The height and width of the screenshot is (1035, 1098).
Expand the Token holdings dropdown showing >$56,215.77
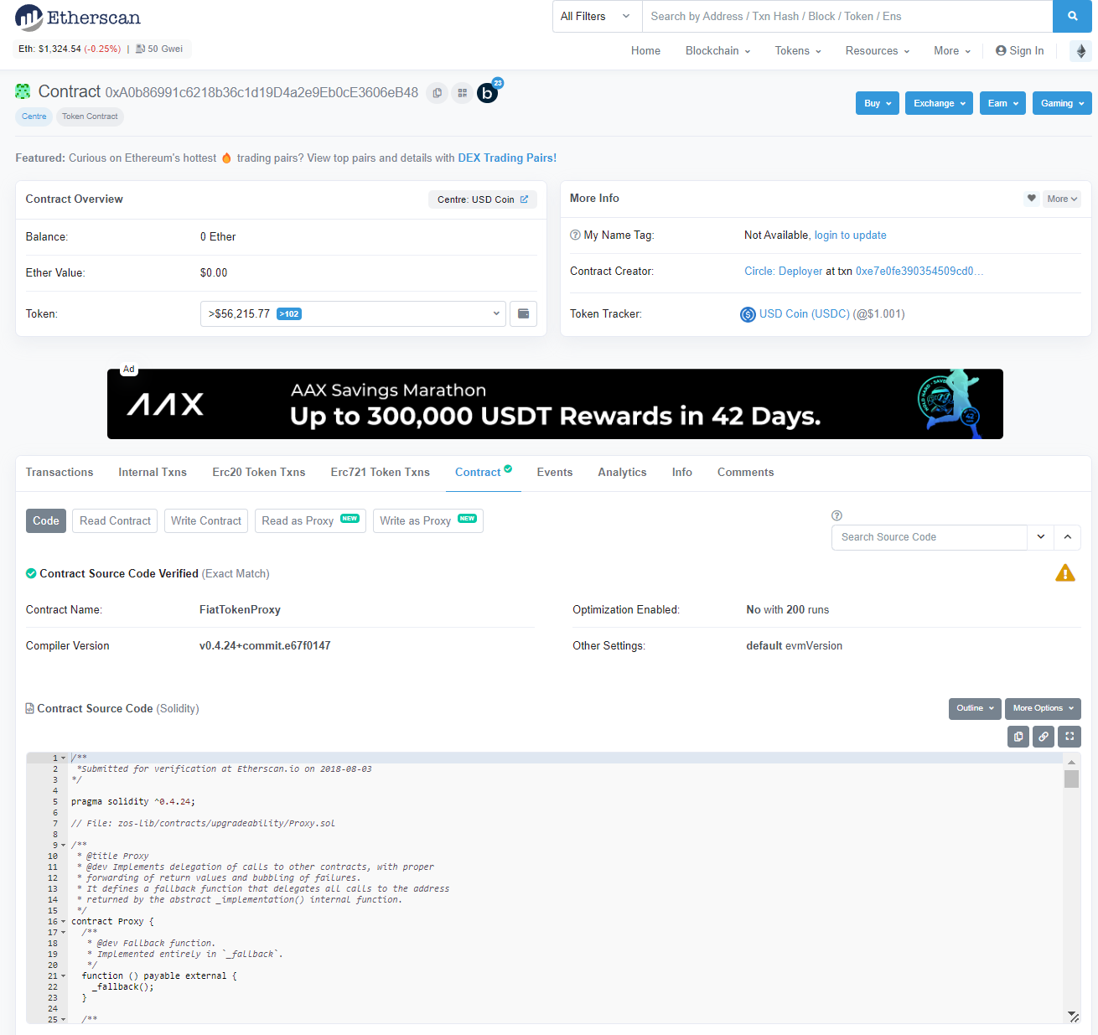[x=353, y=313]
